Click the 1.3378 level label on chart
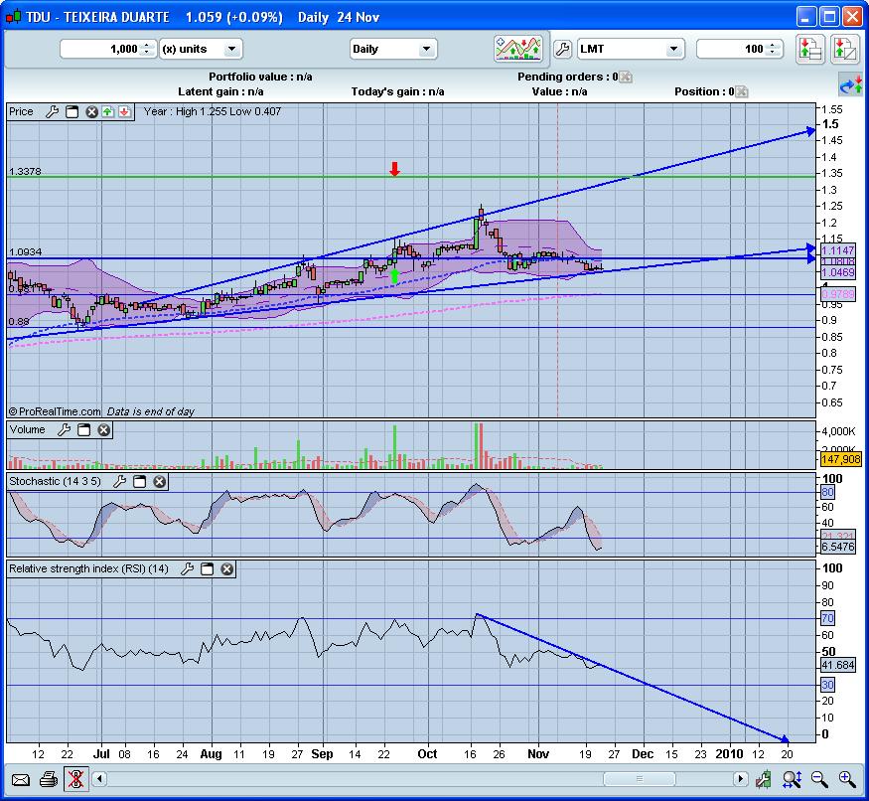The width and height of the screenshot is (869, 801). [25, 171]
